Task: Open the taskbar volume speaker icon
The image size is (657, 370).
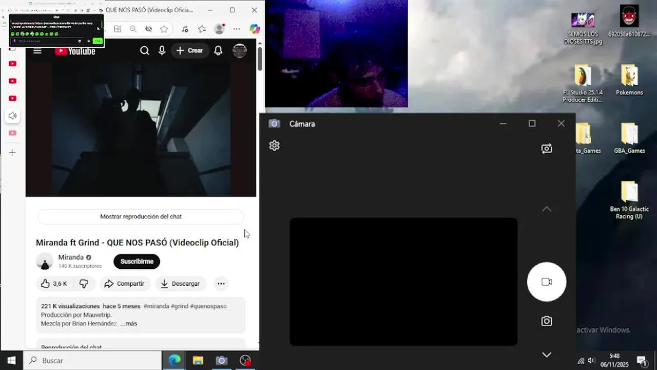Action: click(x=591, y=361)
